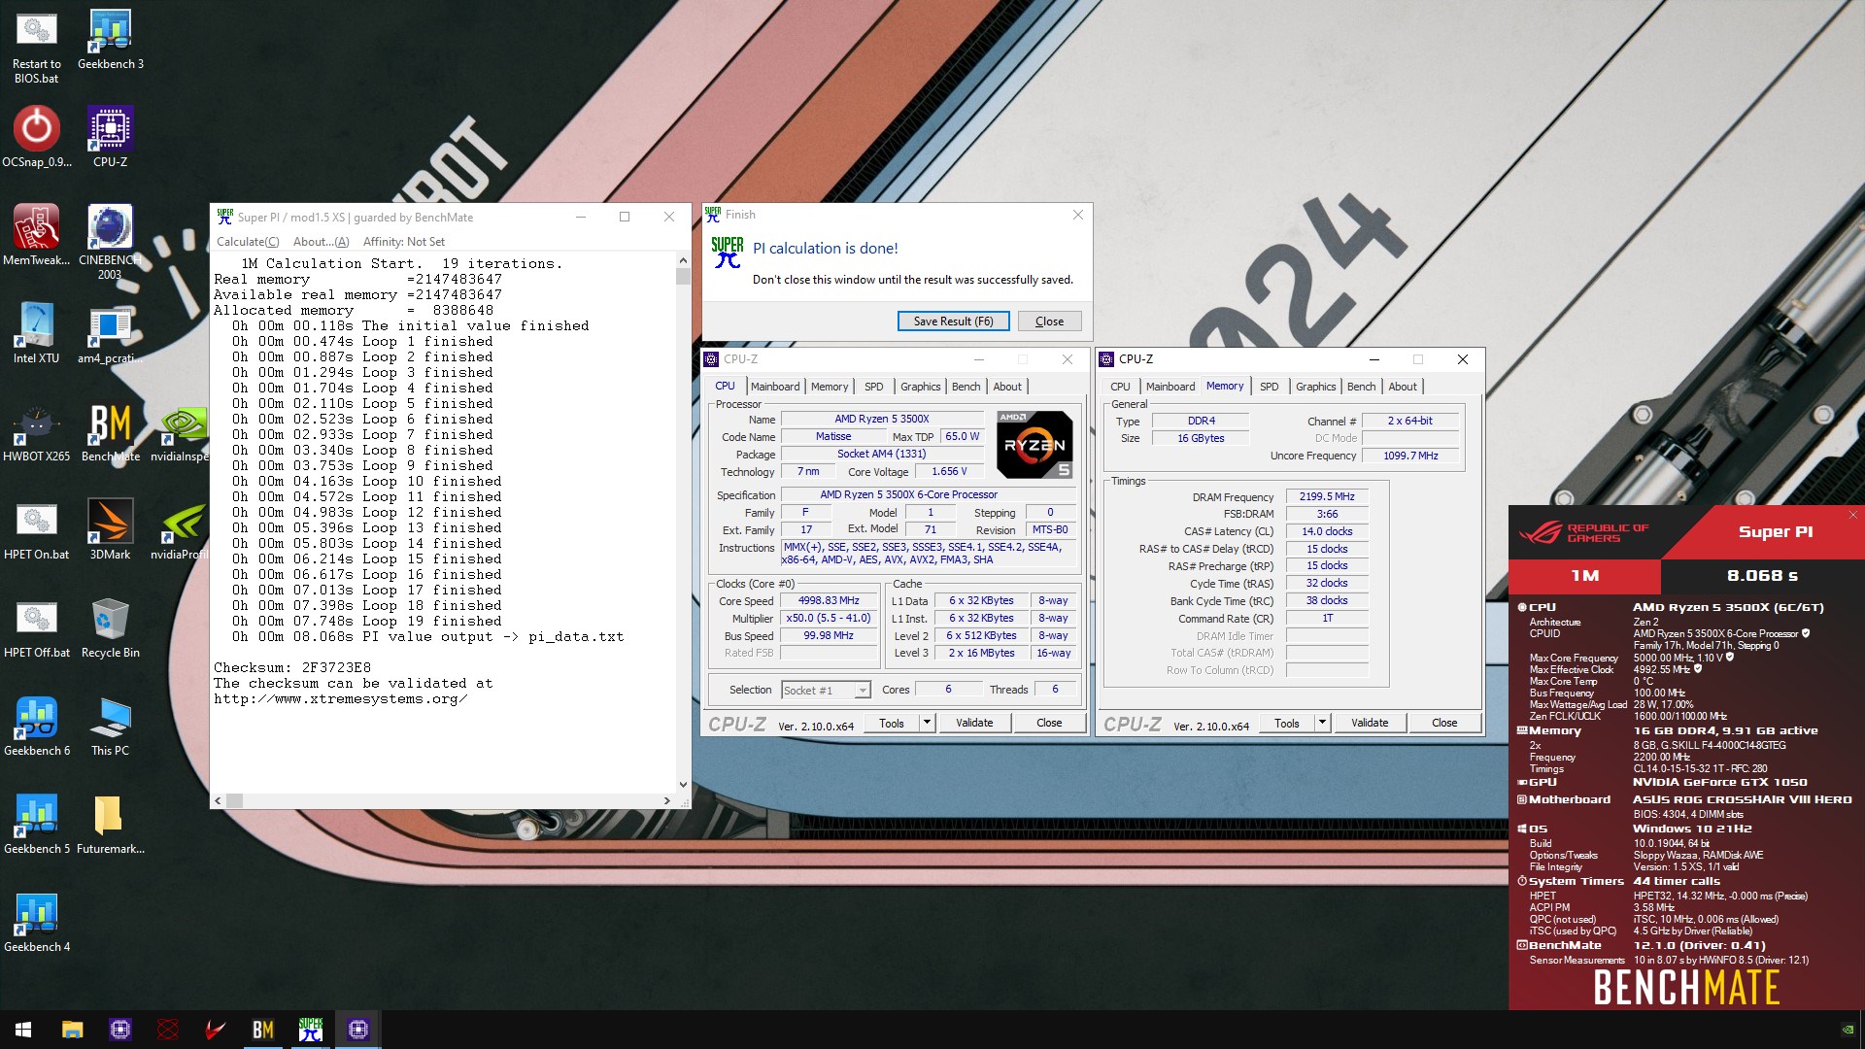This screenshot has height=1049, width=1865.
Task: Expand Tools dropdown arrow in right CPU-Z
Action: tap(1322, 723)
